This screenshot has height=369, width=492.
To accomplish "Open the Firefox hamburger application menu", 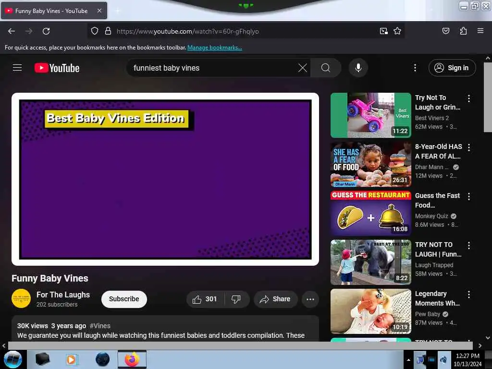I will tap(480, 31).
